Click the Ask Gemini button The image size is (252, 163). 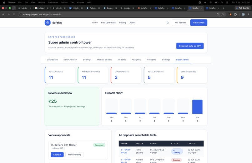tap(242, 8)
